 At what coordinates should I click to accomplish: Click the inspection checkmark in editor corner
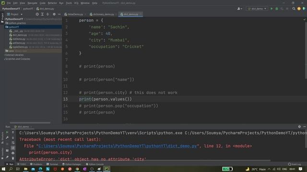(x=304, y=20)
